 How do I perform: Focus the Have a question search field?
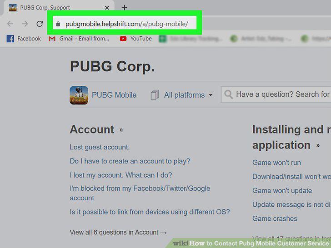(x=276, y=94)
